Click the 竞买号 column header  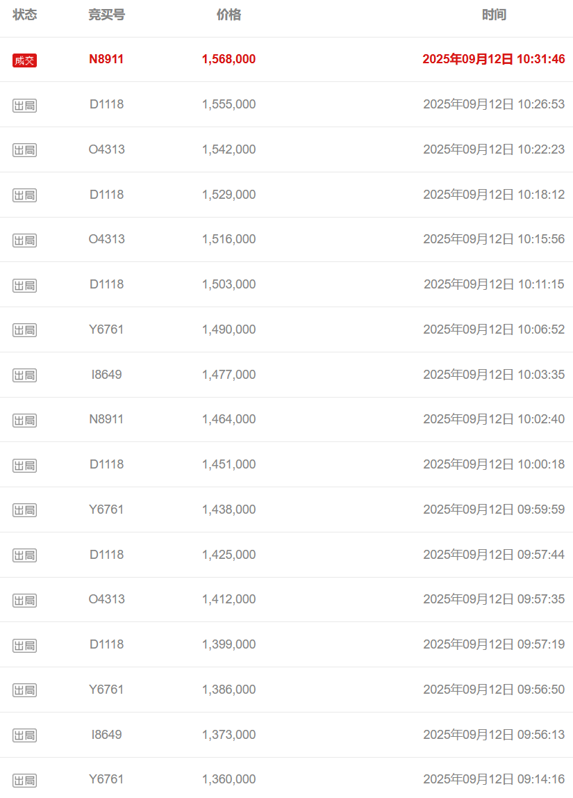coord(106,15)
